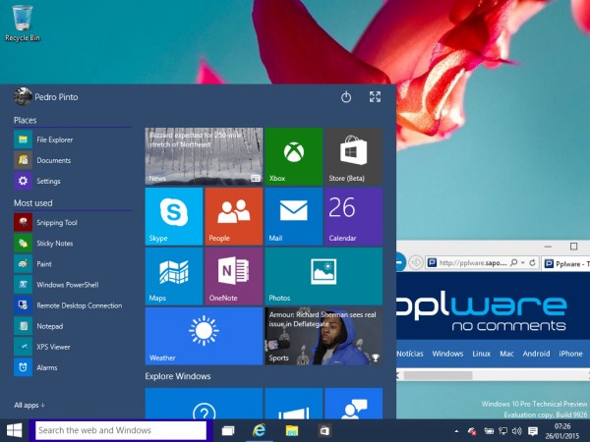Click the Search the web and Windows box
This screenshot has height=442, width=590.
point(121,430)
